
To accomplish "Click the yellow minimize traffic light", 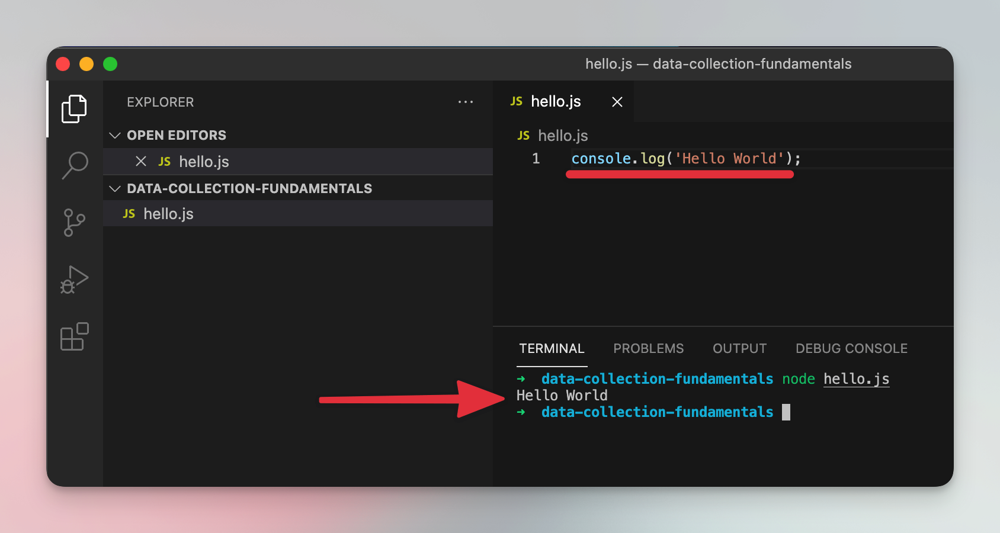I will (86, 64).
